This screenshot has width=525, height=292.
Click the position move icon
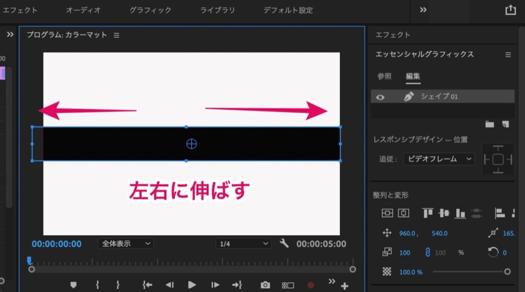387,233
